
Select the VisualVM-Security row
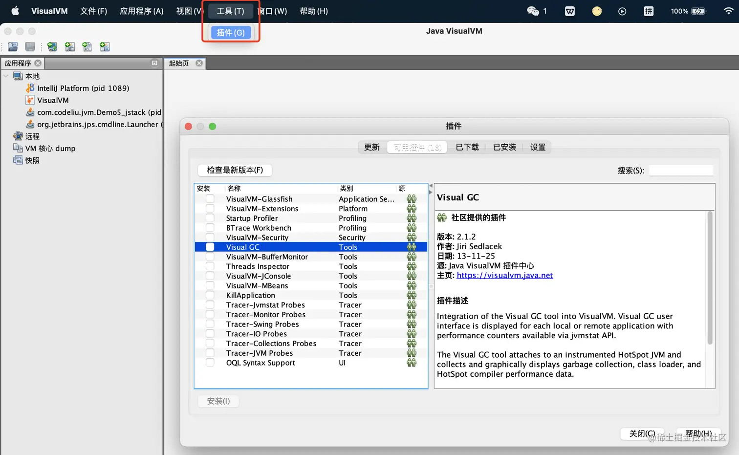[x=311, y=238]
